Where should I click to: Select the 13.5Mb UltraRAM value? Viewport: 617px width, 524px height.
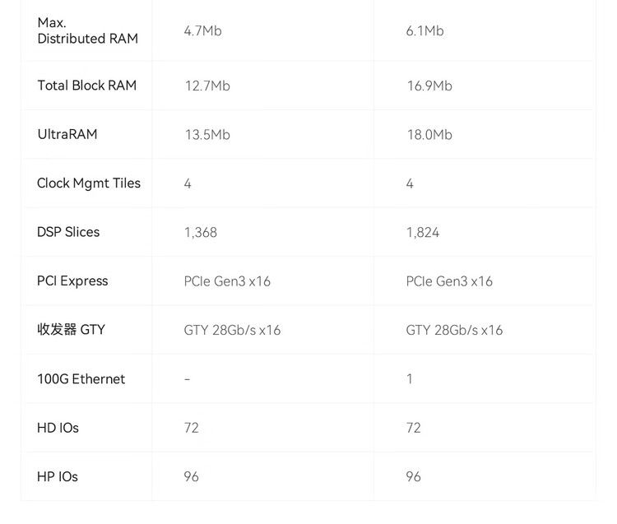coord(207,135)
